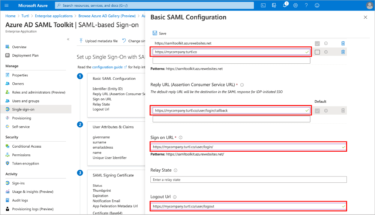Click the Relay State input field
Viewport: 375px width, 215px height.
coord(248,180)
